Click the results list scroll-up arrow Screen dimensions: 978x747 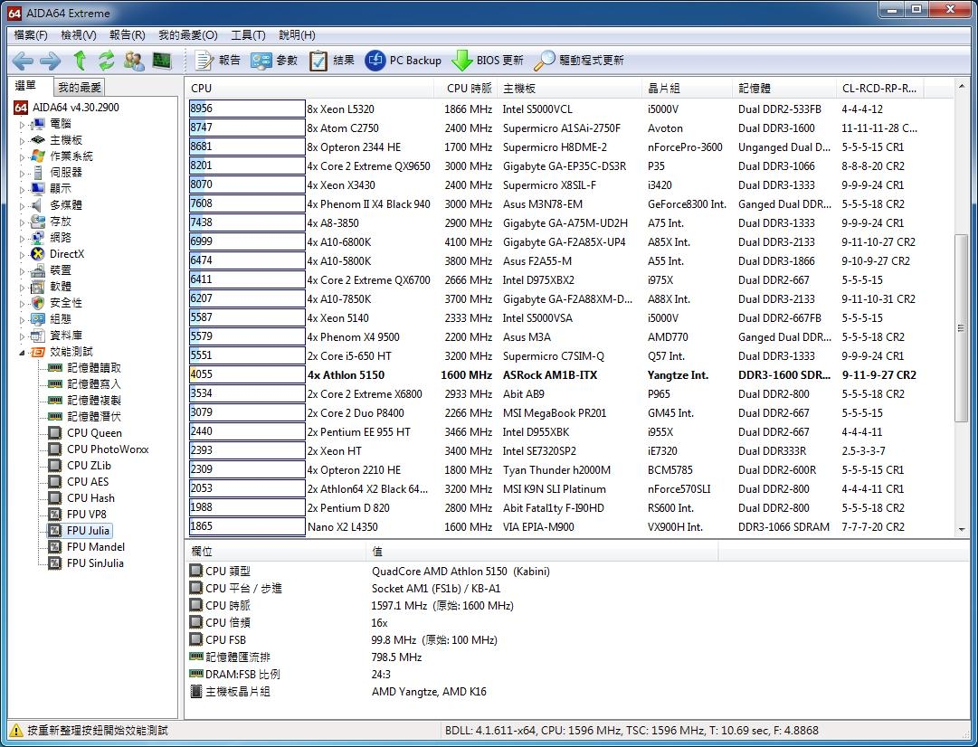(x=961, y=88)
